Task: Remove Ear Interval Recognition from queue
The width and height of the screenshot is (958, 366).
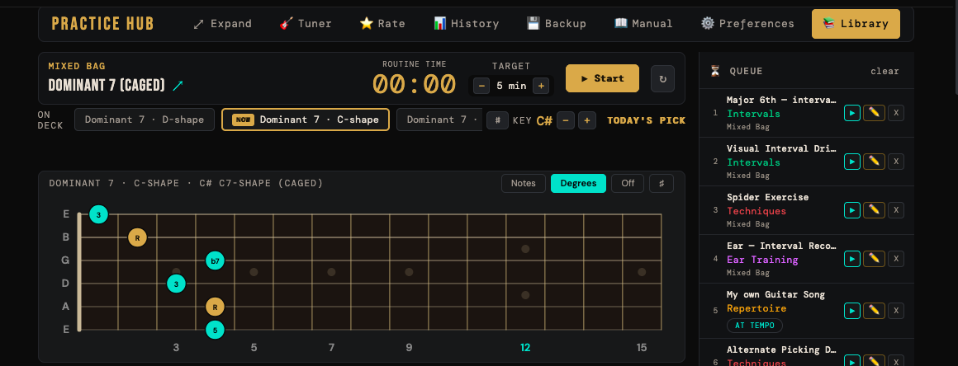Action: click(x=896, y=259)
